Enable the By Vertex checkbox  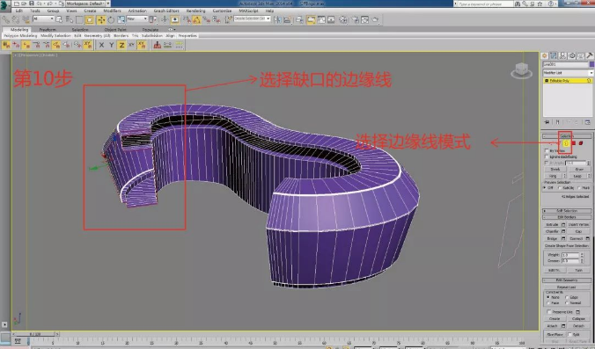click(547, 151)
